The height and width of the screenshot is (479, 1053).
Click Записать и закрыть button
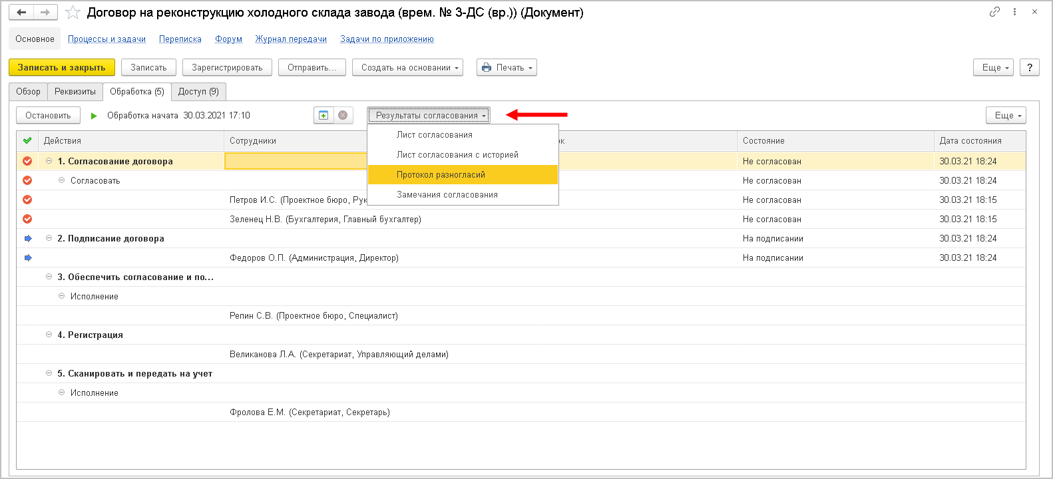click(62, 67)
